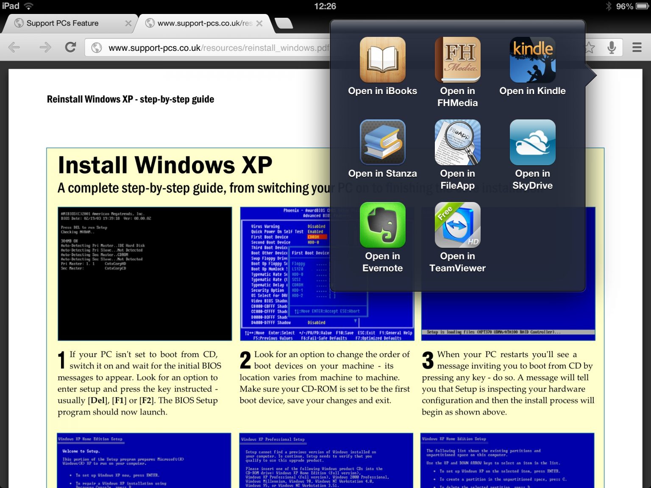651x488 pixels.
Task: Tap the partitions list Setup screenshot
Action: [507, 460]
